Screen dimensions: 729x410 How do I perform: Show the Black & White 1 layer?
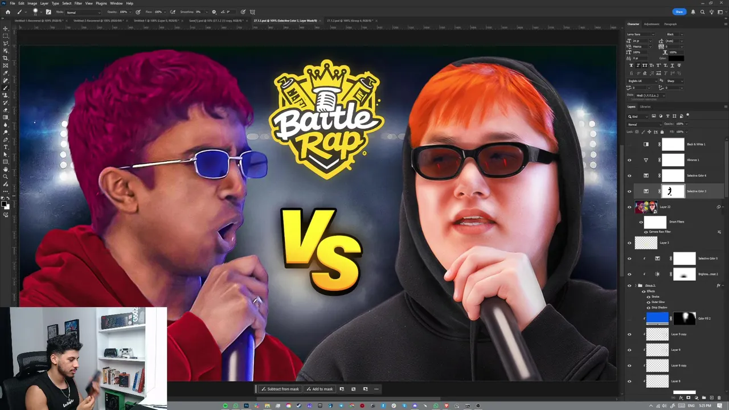(x=629, y=145)
